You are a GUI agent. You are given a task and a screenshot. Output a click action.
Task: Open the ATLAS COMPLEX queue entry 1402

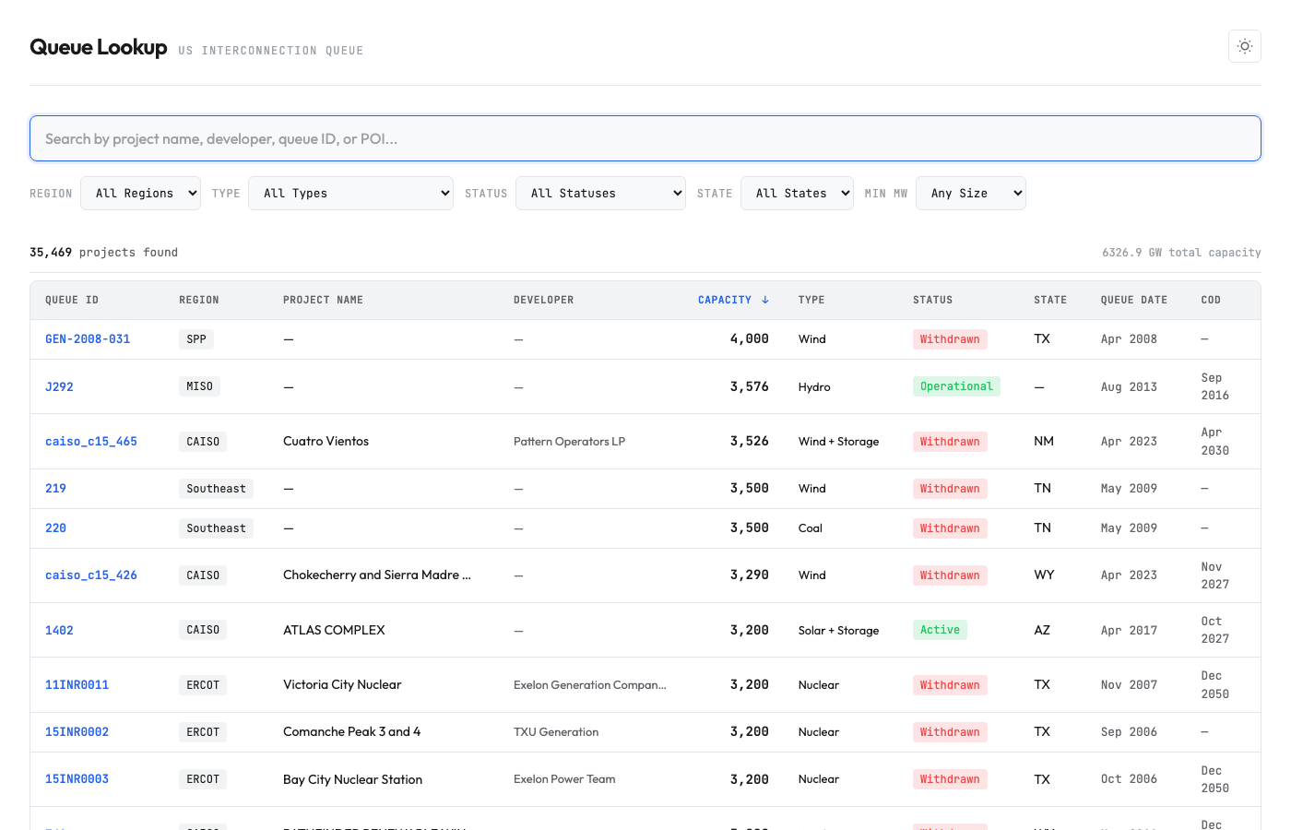[59, 630]
